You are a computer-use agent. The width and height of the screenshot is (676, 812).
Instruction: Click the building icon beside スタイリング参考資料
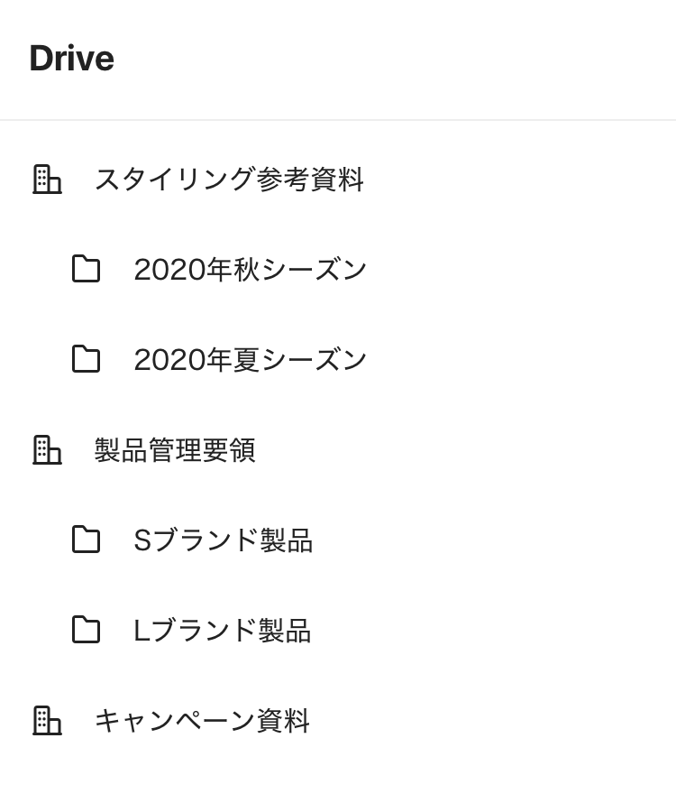pos(47,179)
